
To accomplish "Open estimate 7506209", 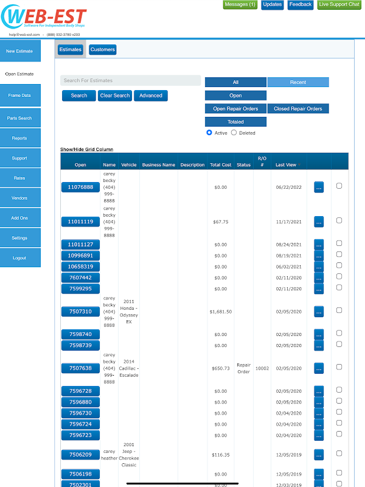I will (x=80, y=455).
